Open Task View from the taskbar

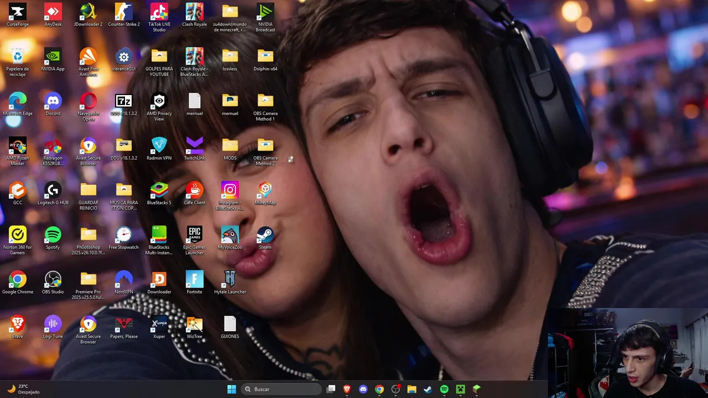click(x=331, y=389)
